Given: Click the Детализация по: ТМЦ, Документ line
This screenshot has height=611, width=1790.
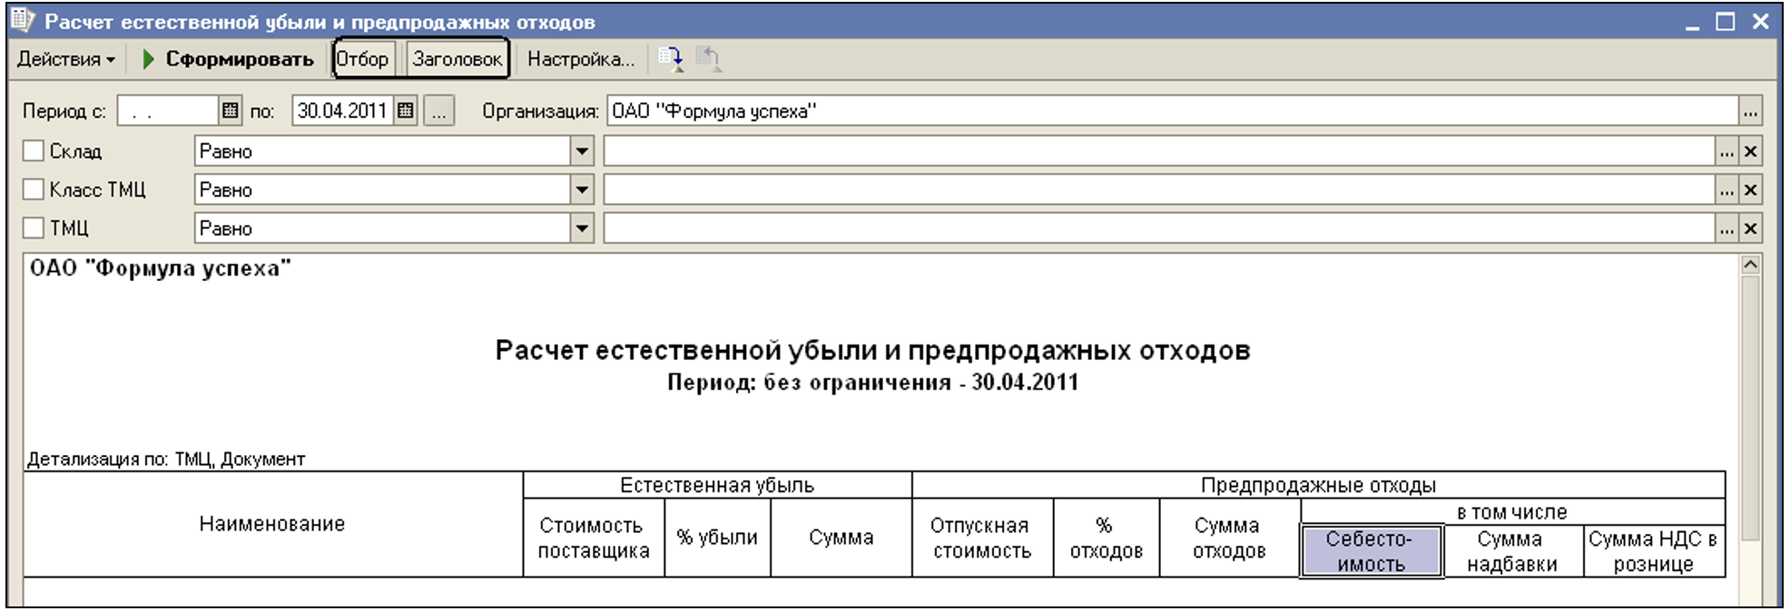Looking at the screenshot, I should tap(166, 459).
